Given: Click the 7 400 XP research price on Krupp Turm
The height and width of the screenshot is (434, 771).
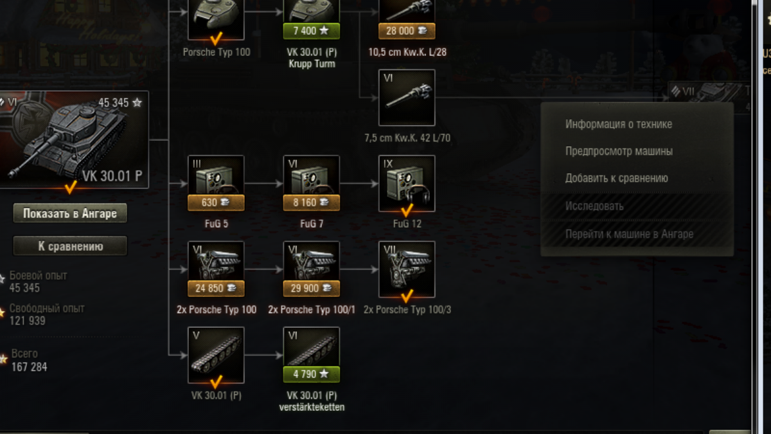Looking at the screenshot, I should tap(312, 31).
